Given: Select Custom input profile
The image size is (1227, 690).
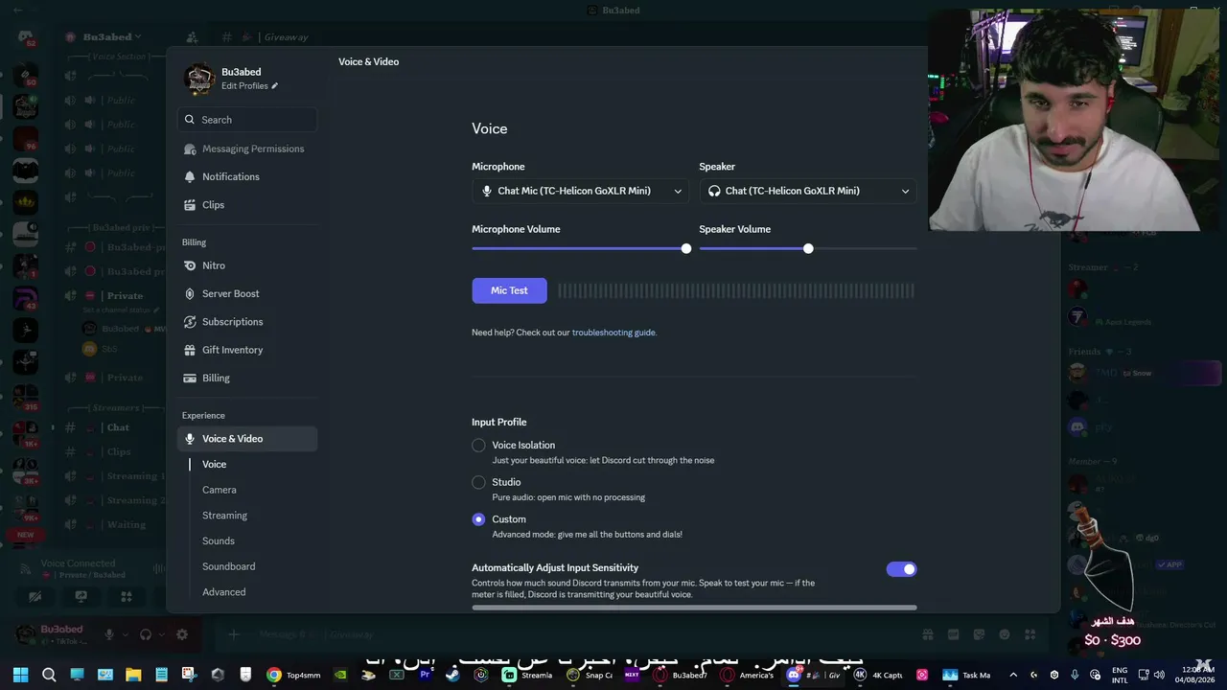Looking at the screenshot, I should (x=478, y=519).
